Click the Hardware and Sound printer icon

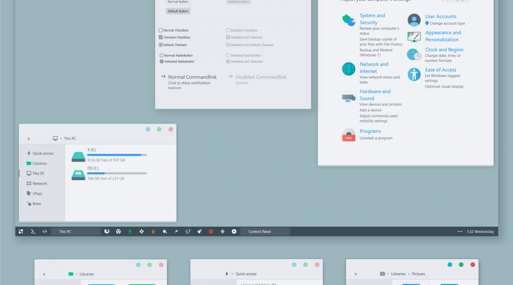pos(349,97)
